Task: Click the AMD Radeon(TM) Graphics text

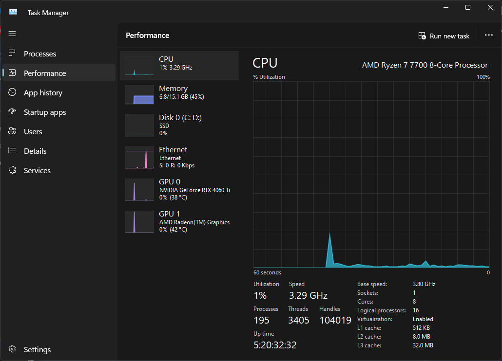Action: (194, 222)
